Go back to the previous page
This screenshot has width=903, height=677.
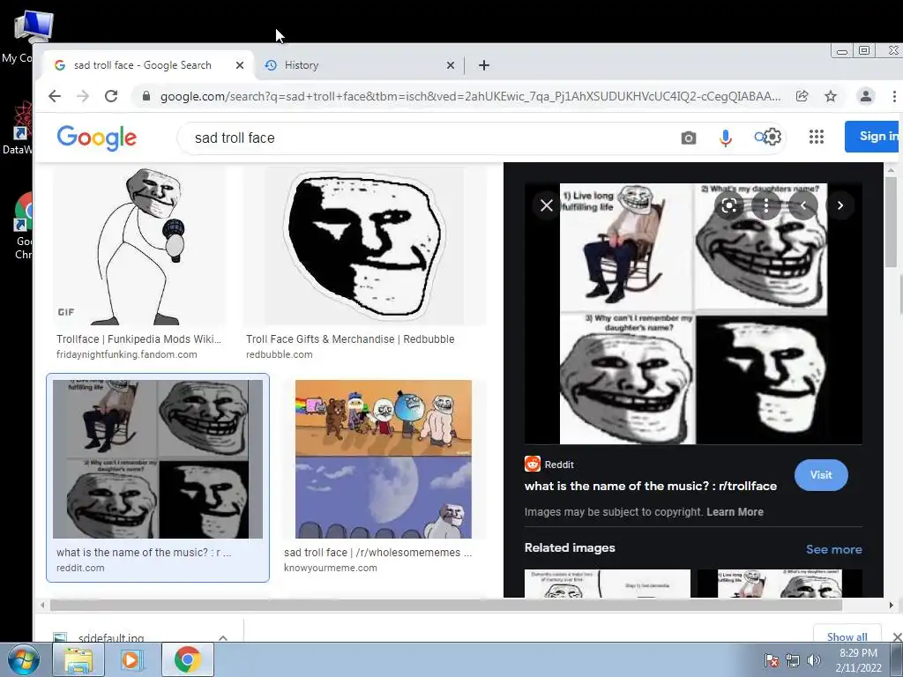point(55,96)
